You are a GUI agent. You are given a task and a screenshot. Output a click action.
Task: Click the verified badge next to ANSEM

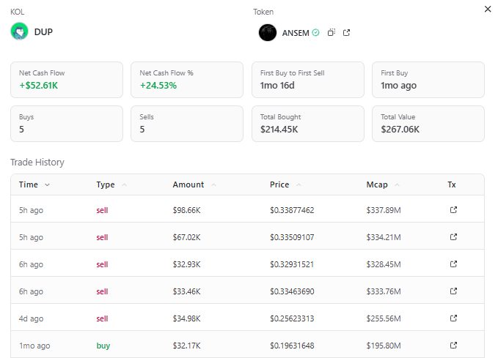[315, 33]
